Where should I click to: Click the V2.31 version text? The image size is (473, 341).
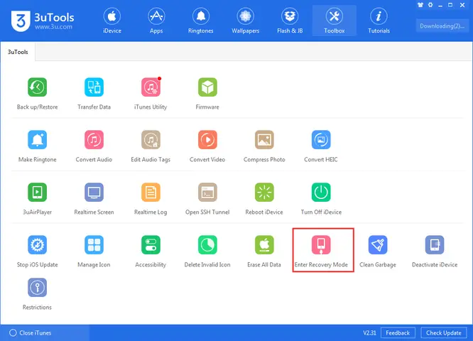click(369, 333)
